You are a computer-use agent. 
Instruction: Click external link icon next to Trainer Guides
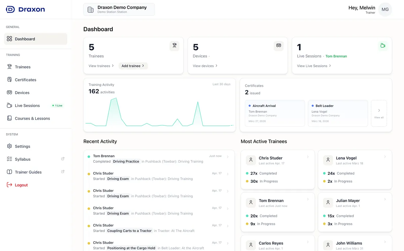tap(63, 172)
